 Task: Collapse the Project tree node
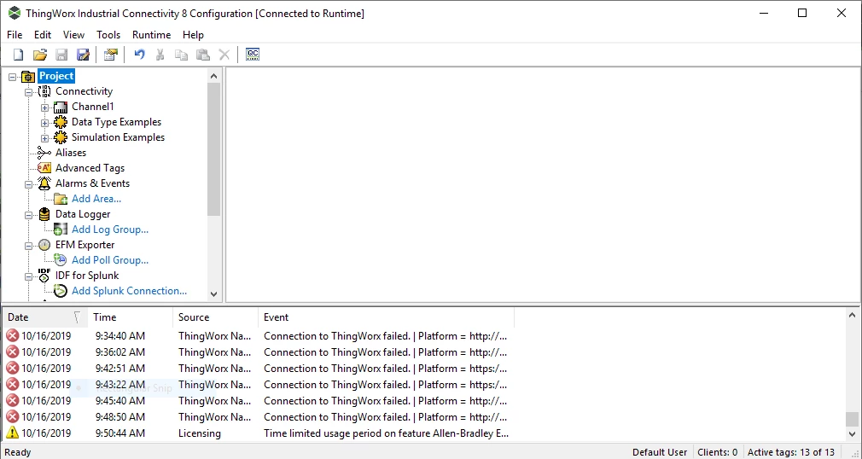[x=13, y=77]
